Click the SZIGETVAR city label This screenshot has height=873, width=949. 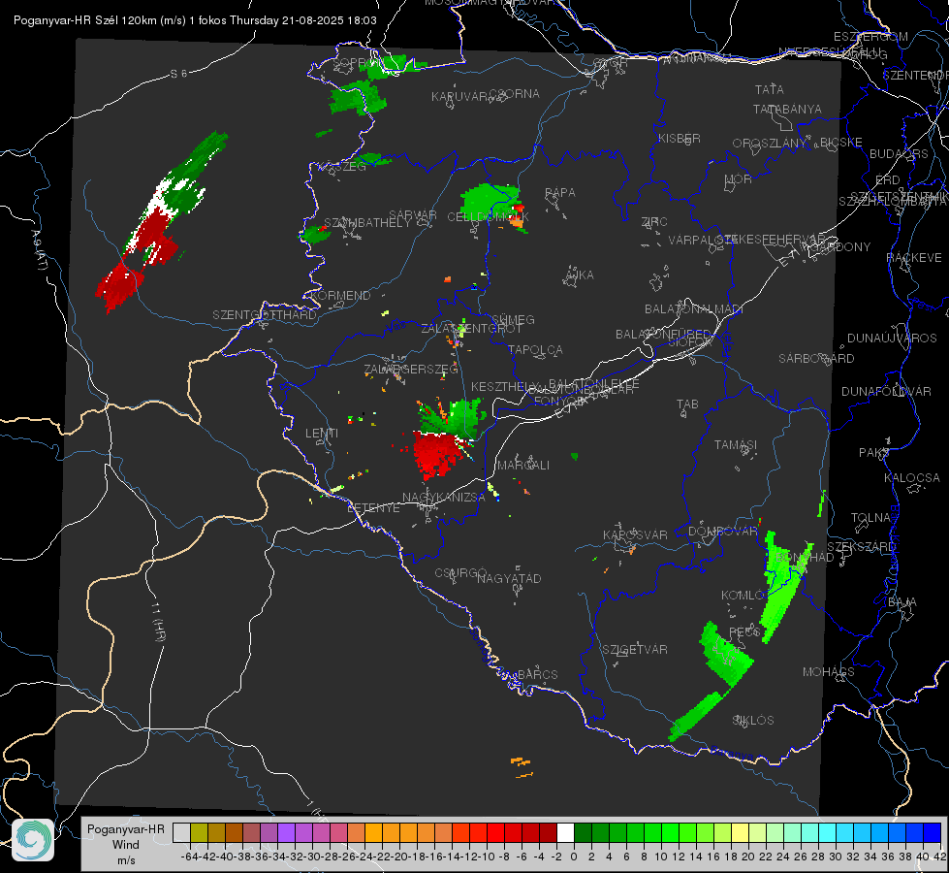tap(634, 649)
